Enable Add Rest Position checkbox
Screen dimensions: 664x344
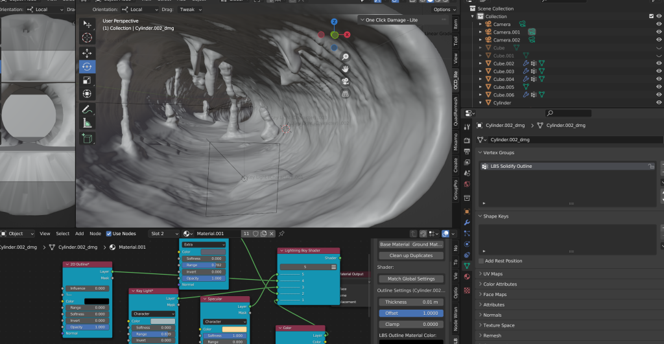tap(480, 261)
